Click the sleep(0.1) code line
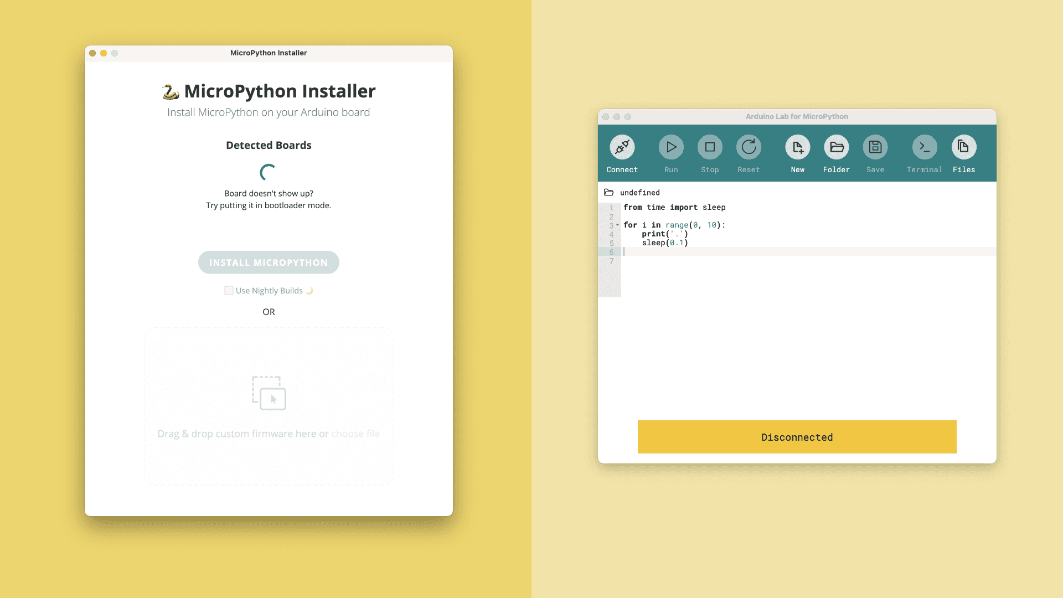The height and width of the screenshot is (598, 1063). click(665, 243)
